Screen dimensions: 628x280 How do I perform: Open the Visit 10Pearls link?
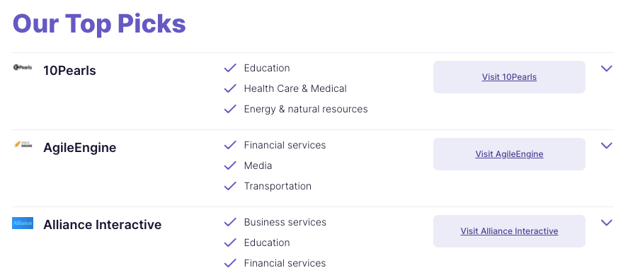(x=509, y=77)
